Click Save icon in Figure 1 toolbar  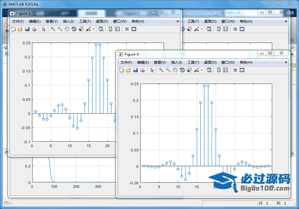(x=27, y=29)
